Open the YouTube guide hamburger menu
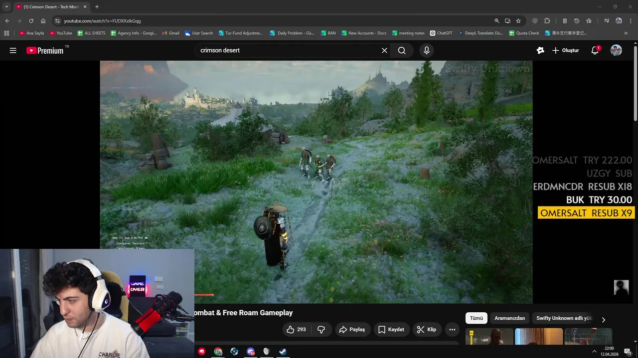Viewport: 638px width, 358px height. pyautogui.click(x=13, y=50)
